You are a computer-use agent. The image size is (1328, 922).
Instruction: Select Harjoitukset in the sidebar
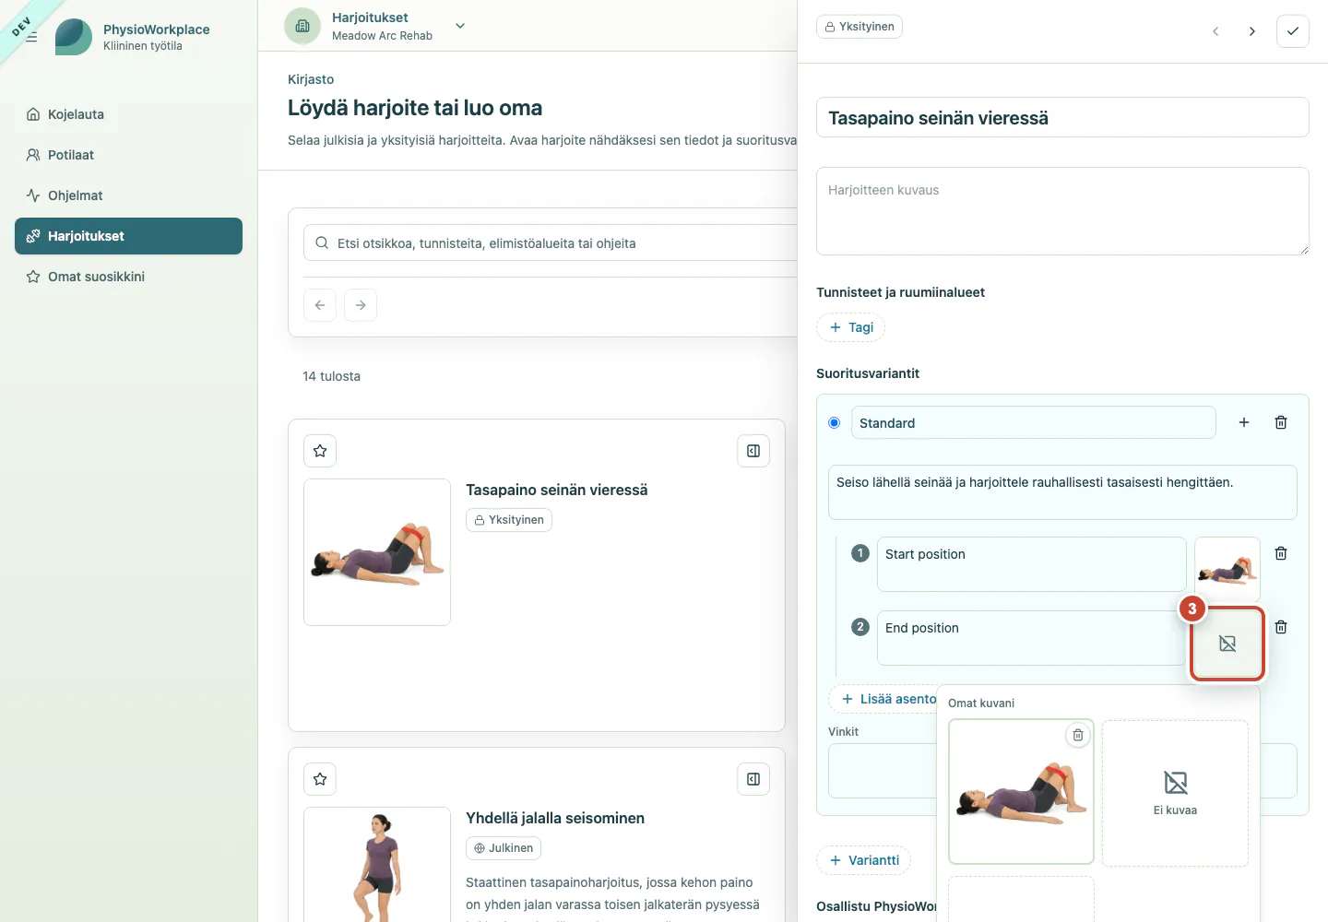click(x=128, y=236)
